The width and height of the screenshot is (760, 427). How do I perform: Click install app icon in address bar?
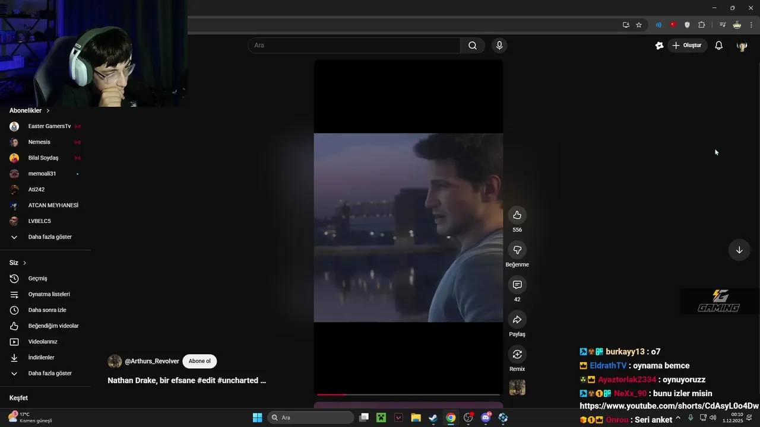point(626,25)
